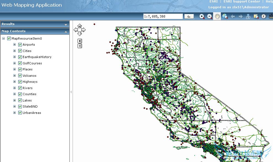The height and width of the screenshot is (162, 273).
Task: Expand the Cities layer node
Action: (x=14, y=51)
